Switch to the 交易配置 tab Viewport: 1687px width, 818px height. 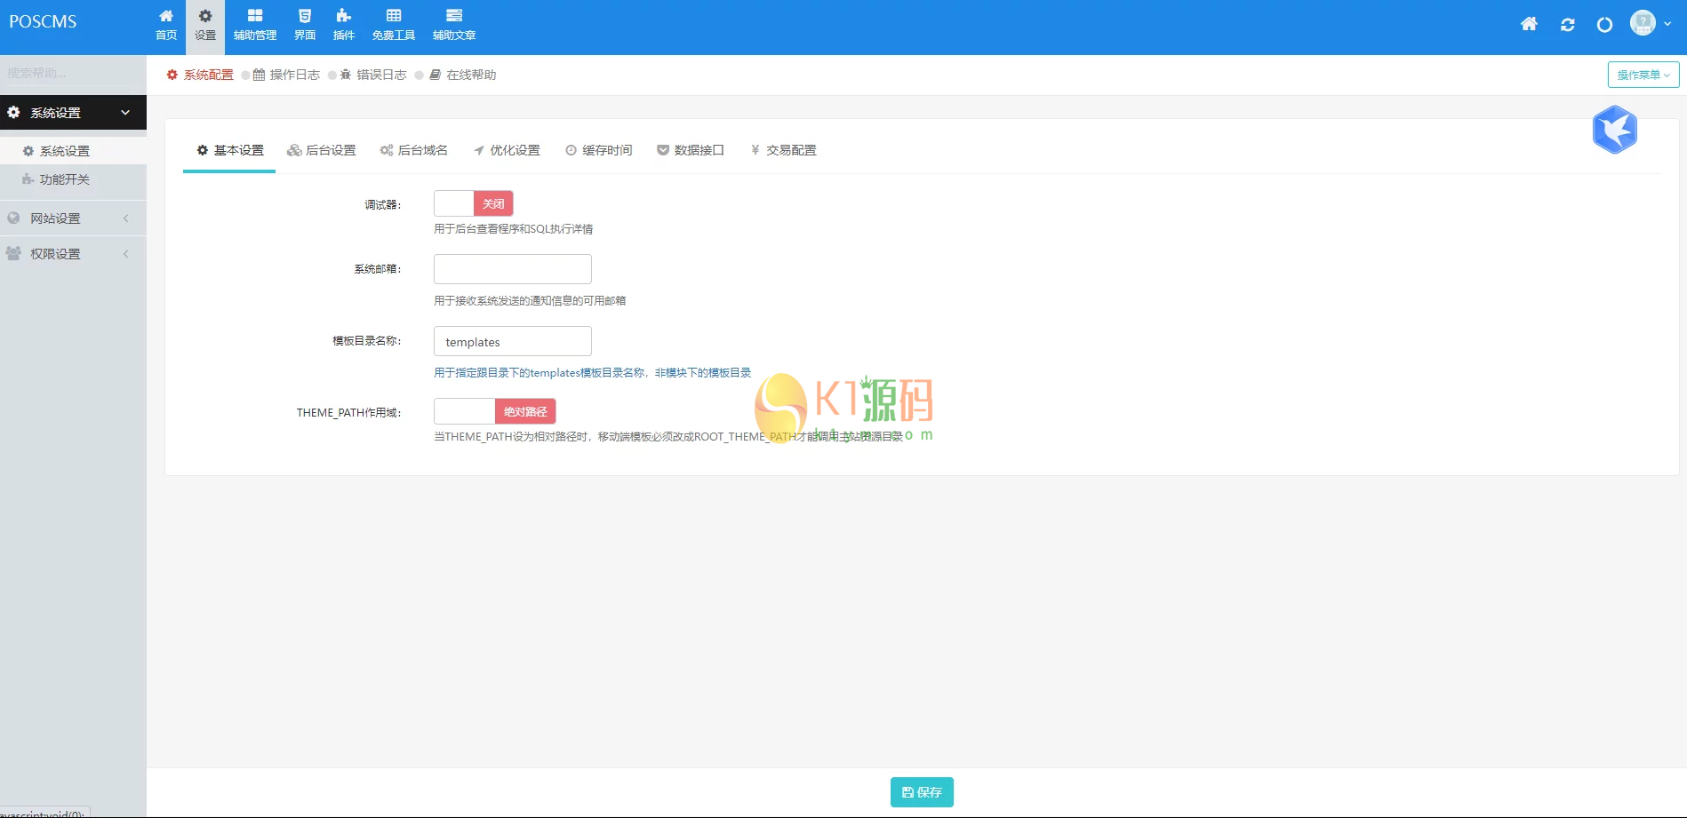[x=782, y=150]
